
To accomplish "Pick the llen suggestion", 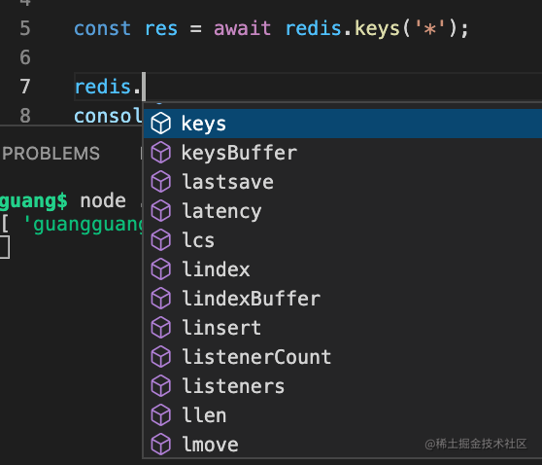I will pyautogui.click(x=342, y=415).
